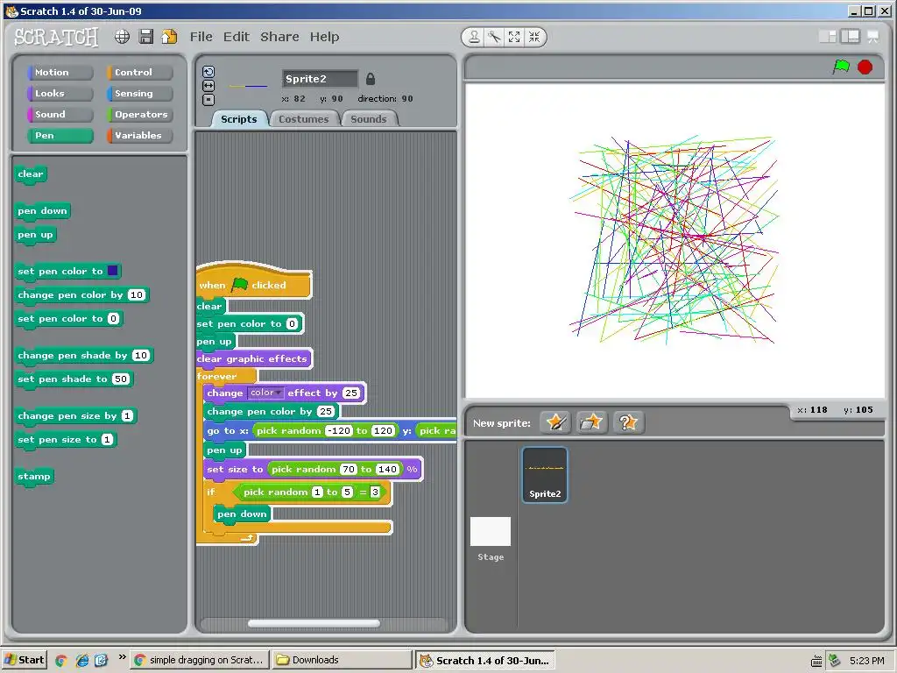The image size is (897, 673).
Task: Select the shrink sprite tool
Action: coord(534,37)
